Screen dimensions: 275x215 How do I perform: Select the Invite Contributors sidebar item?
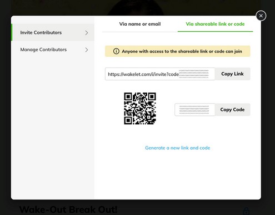point(53,32)
